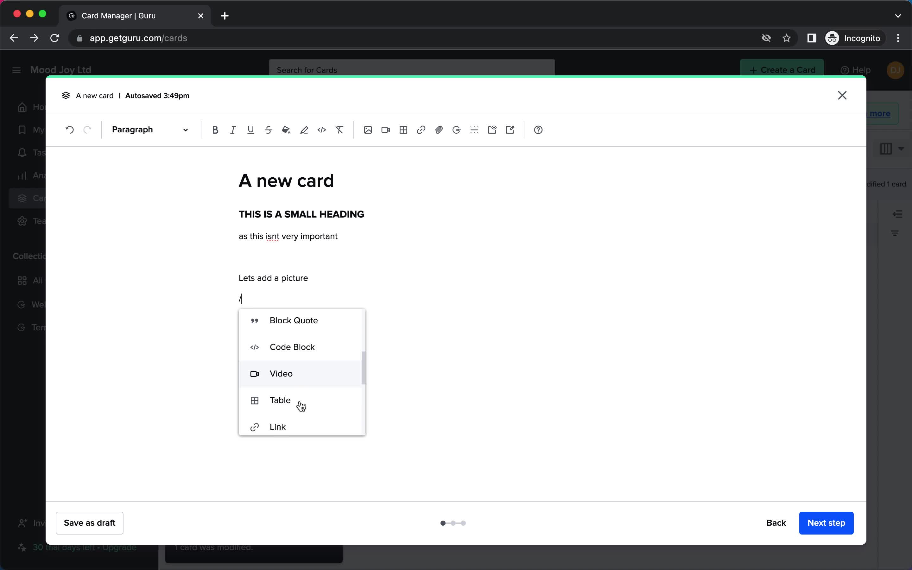Select the Strikethrough formatting icon
This screenshot has width=912, height=570.
[268, 130]
